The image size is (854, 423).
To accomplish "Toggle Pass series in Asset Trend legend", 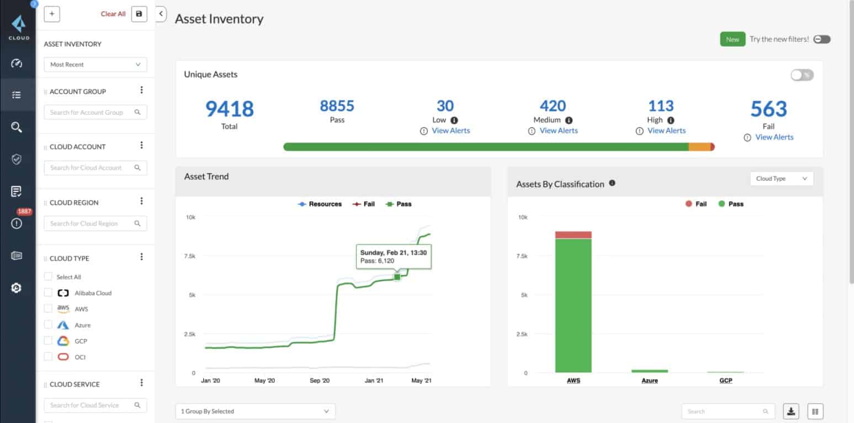I will coord(399,204).
